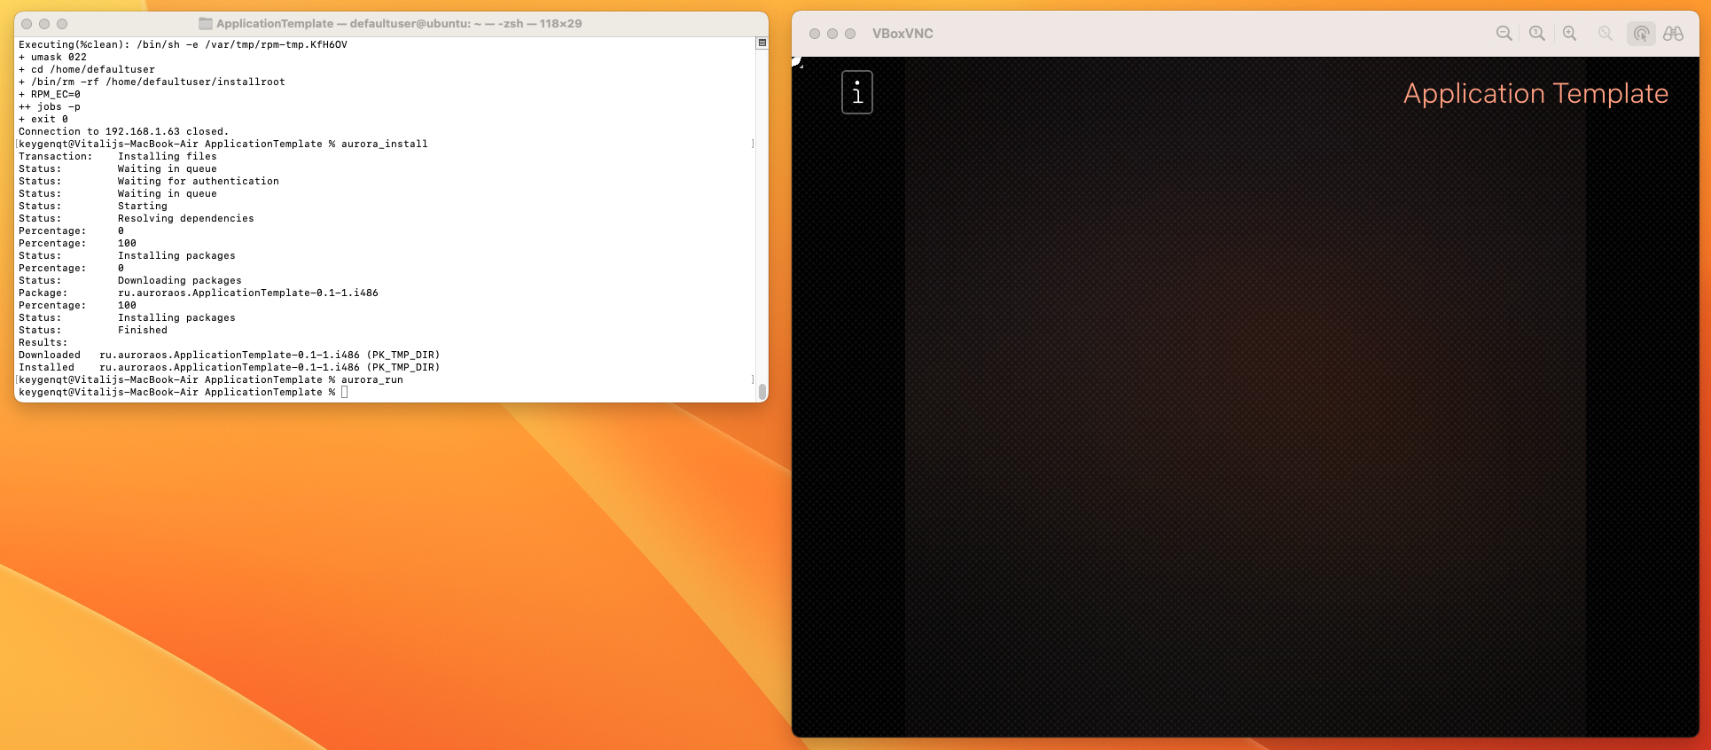Close the VBoxVNC window
This screenshot has height=750, width=1711.
click(815, 34)
